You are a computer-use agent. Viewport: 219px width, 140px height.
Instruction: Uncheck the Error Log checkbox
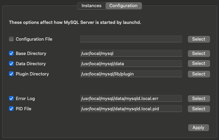(x=11, y=98)
